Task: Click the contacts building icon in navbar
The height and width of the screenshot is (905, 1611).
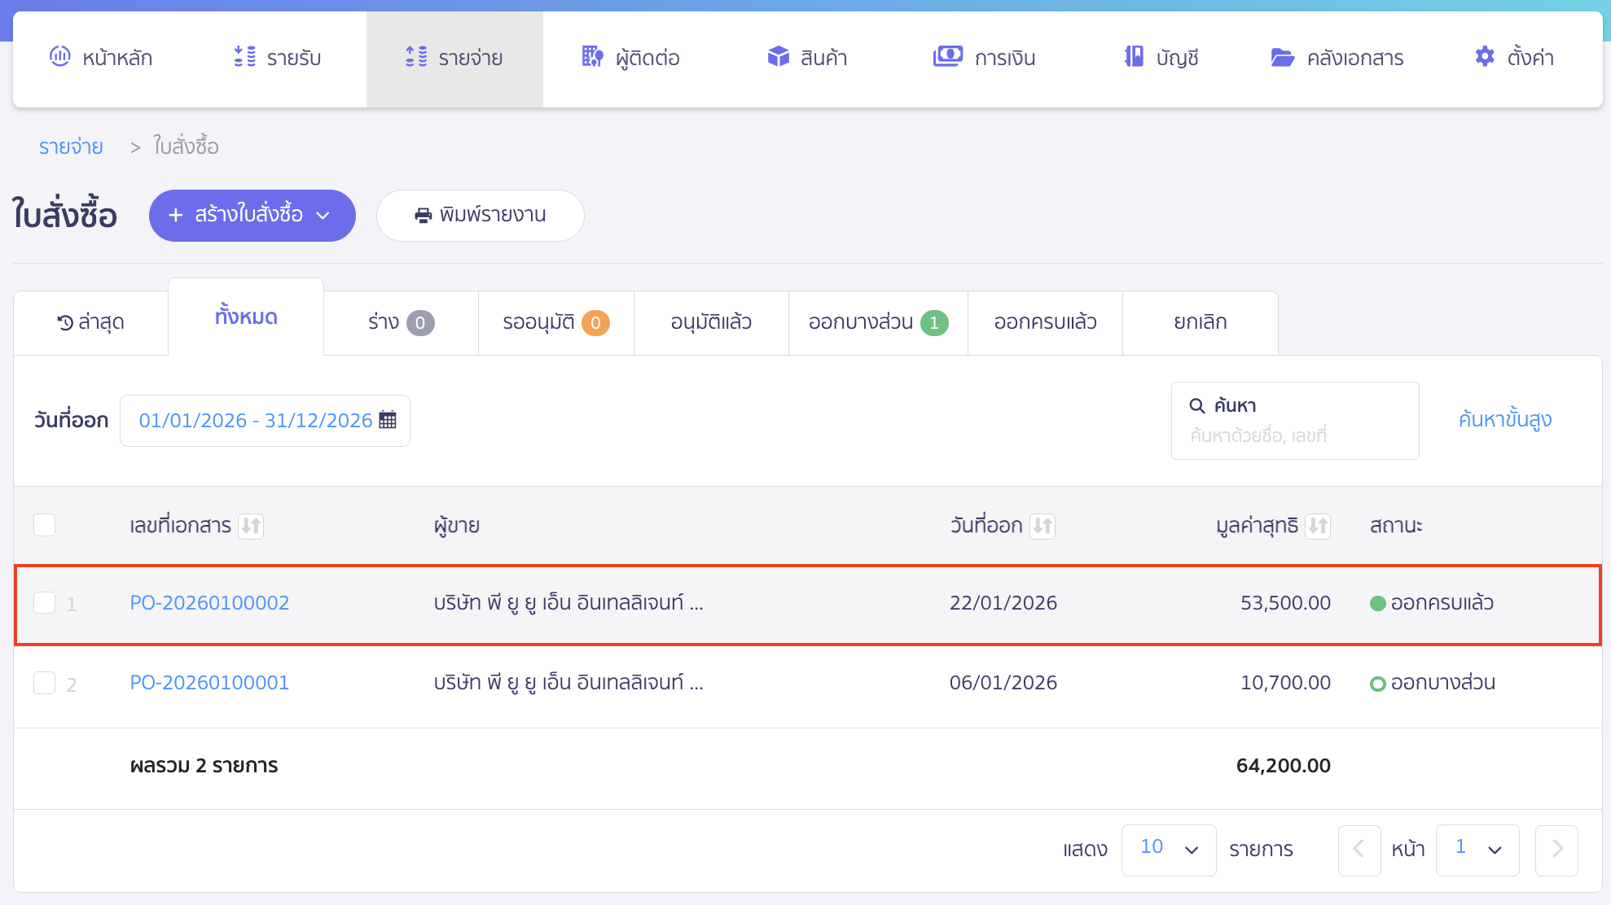Action: tap(592, 57)
